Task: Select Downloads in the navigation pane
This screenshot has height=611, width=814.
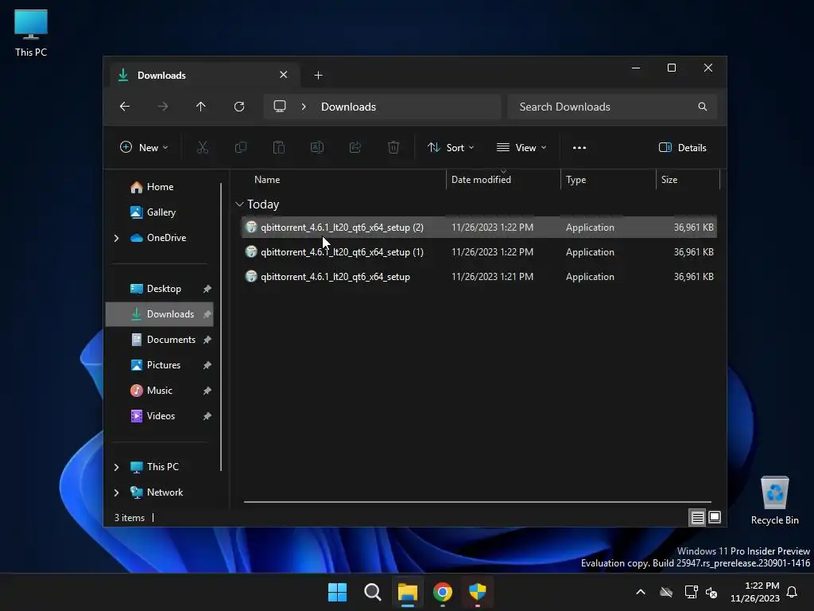Action: [159, 314]
